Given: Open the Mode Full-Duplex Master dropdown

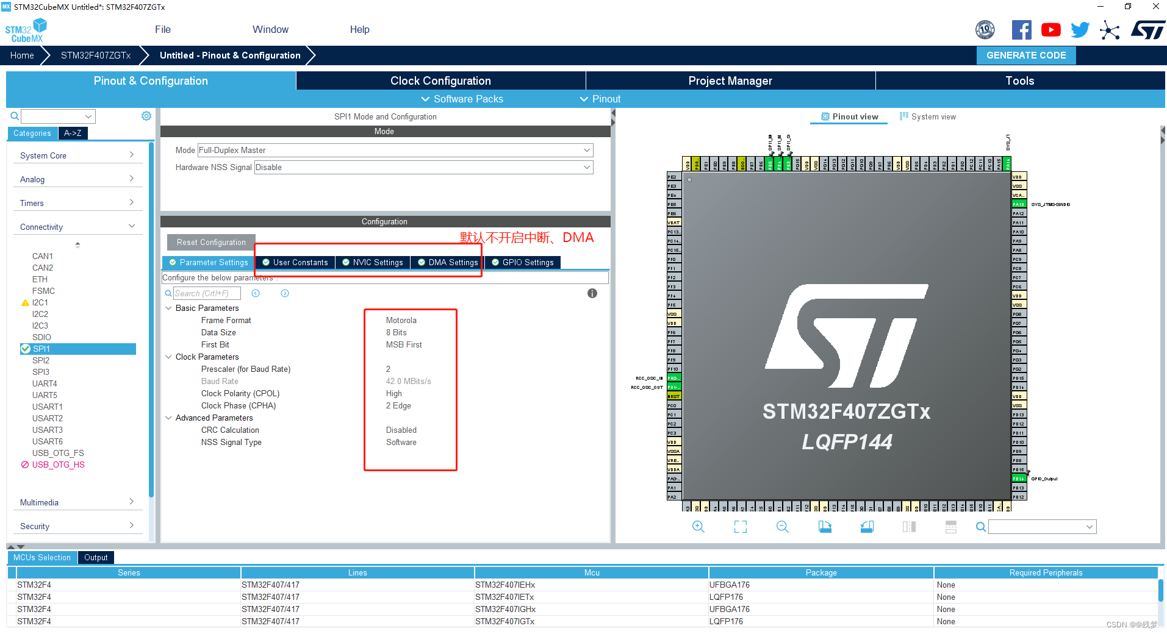Looking at the screenshot, I should click(395, 150).
